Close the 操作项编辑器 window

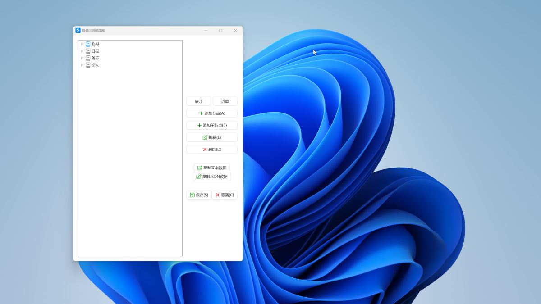click(235, 30)
